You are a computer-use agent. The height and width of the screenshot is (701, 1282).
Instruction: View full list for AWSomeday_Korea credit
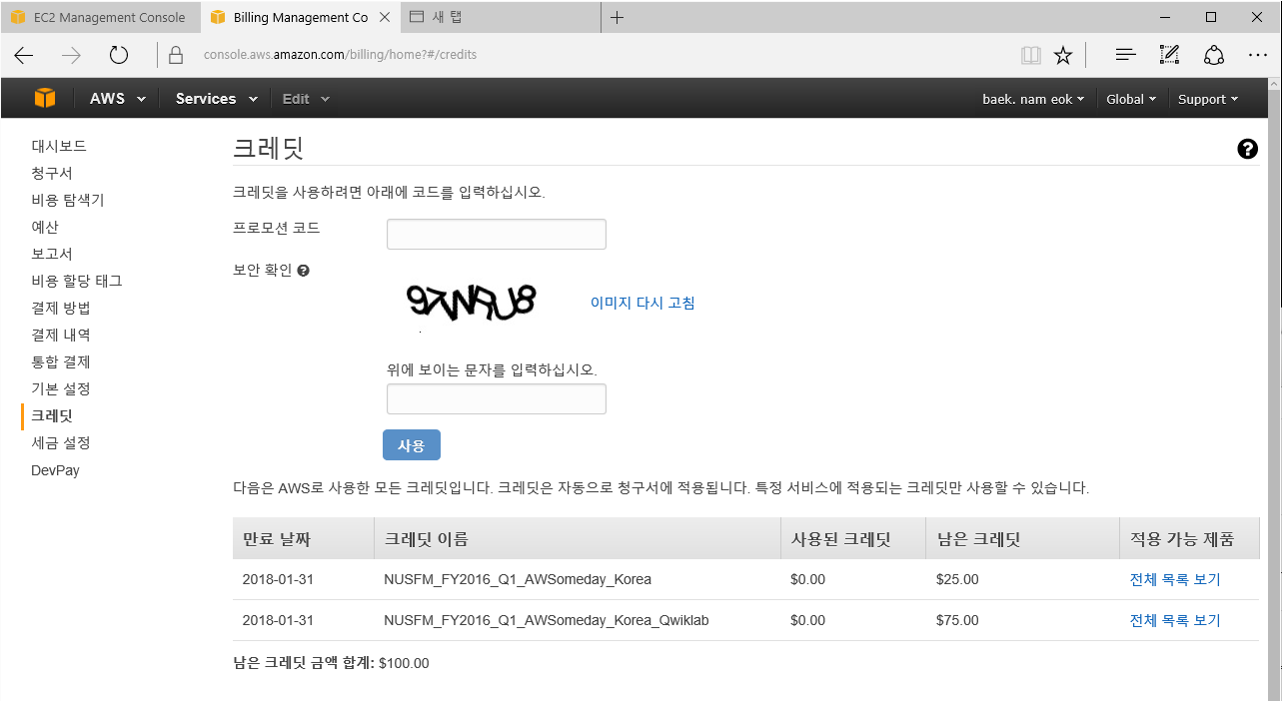(1175, 579)
